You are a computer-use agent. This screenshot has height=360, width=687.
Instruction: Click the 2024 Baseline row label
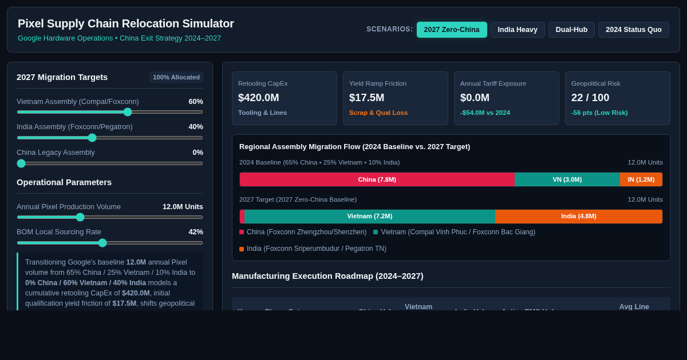click(319, 162)
